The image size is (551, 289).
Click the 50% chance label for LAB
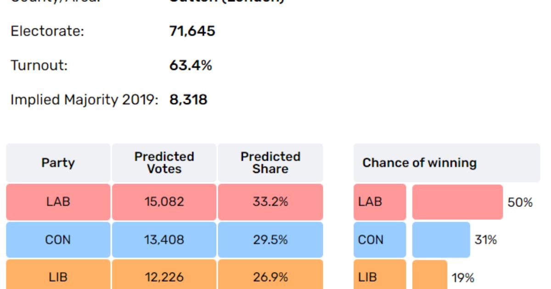[x=520, y=202]
